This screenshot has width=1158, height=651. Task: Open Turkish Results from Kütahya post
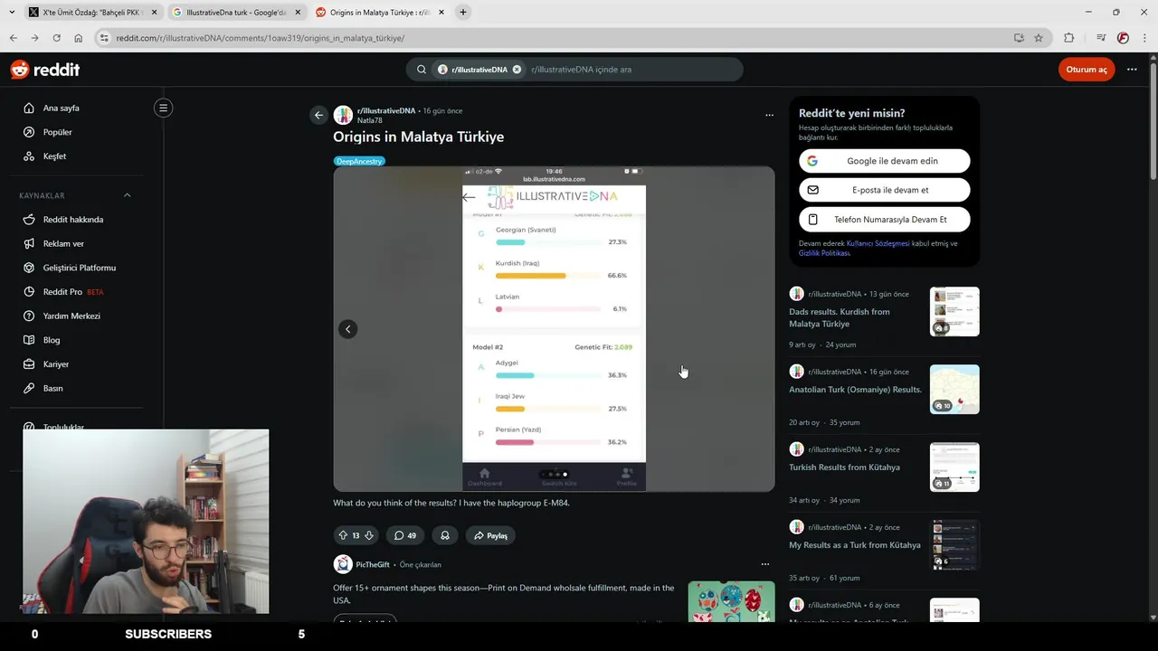(x=844, y=467)
